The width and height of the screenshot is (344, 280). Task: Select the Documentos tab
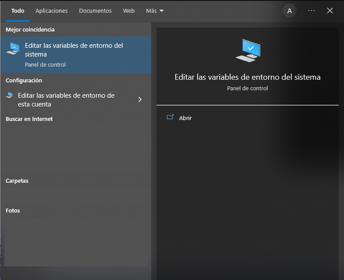[x=95, y=11]
